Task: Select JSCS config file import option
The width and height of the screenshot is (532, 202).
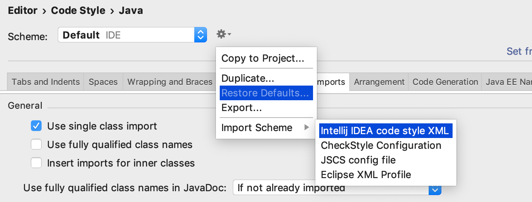Action: (x=358, y=160)
